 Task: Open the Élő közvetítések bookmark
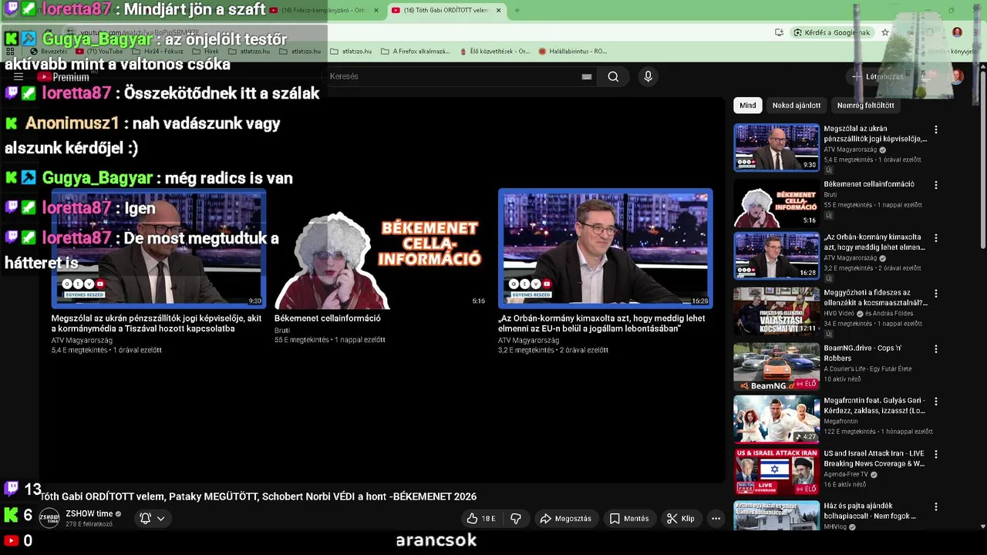pyautogui.click(x=494, y=52)
